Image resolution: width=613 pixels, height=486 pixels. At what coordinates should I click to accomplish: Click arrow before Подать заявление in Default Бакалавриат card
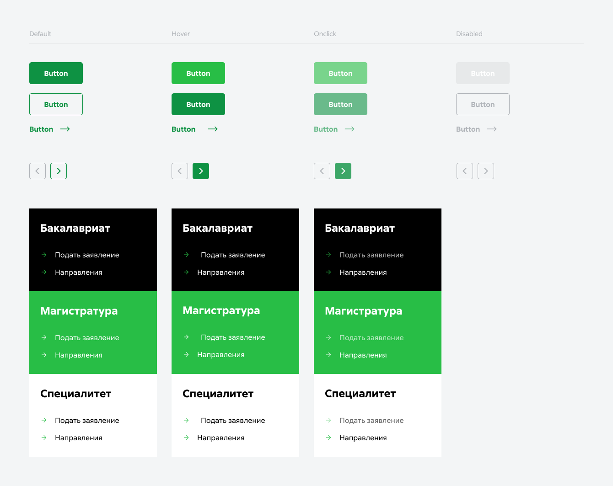click(x=44, y=255)
